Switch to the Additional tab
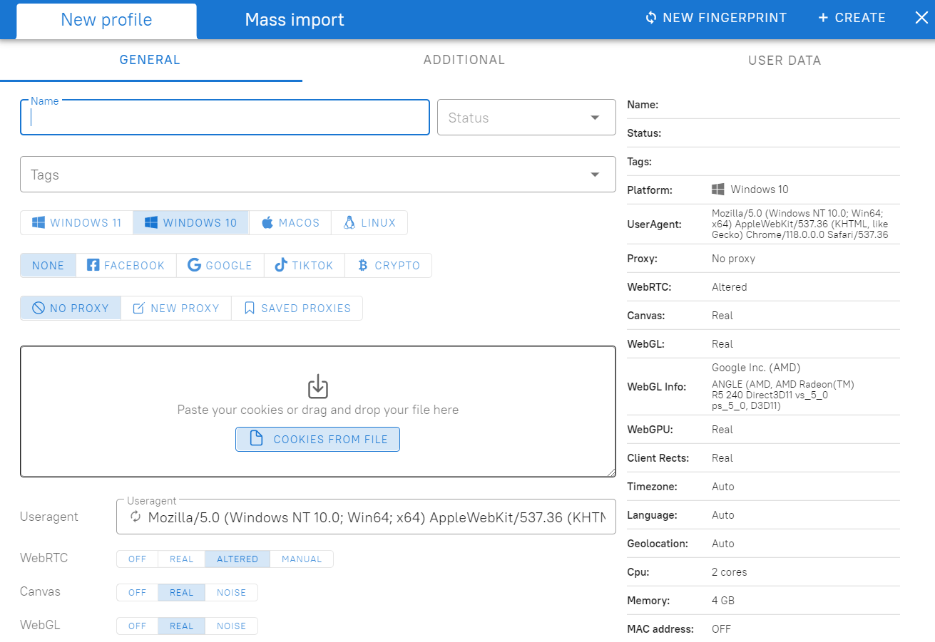This screenshot has height=642, width=935. click(464, 60)
